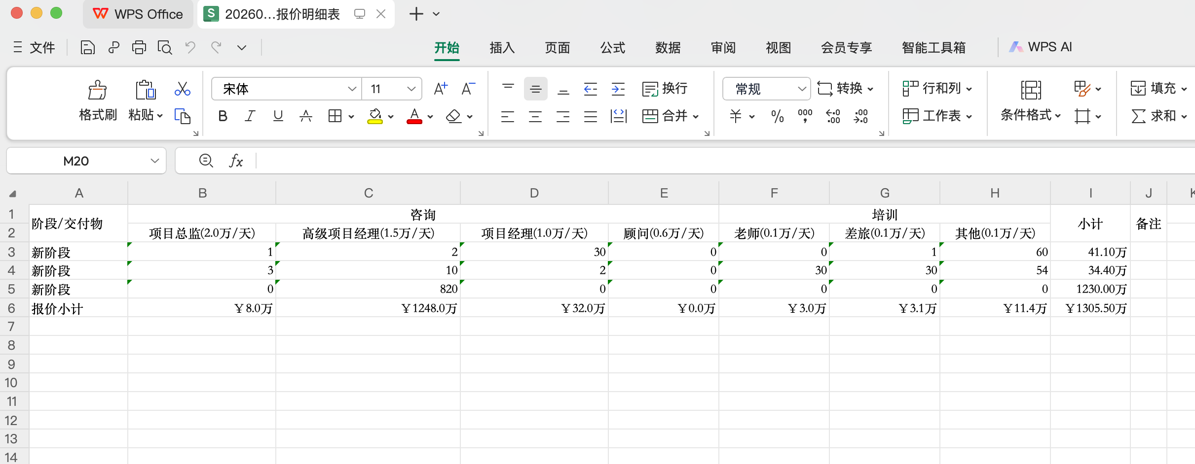Viewport: 1195px width, 464px height.
Task: Click the Format Painter brush icon
Action: (x=97, y=90)
